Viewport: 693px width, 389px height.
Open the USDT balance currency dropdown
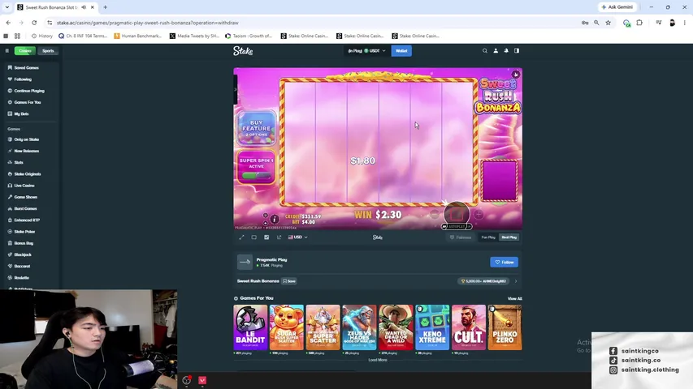(366, 51)
